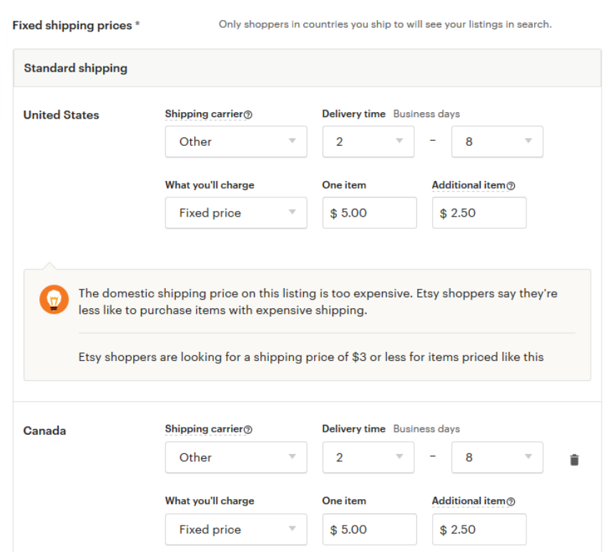Image resolution: width=613 pixels, height=552 pixels.
Task: Open United States Shipping carrier dropdown
Action: 236,142
